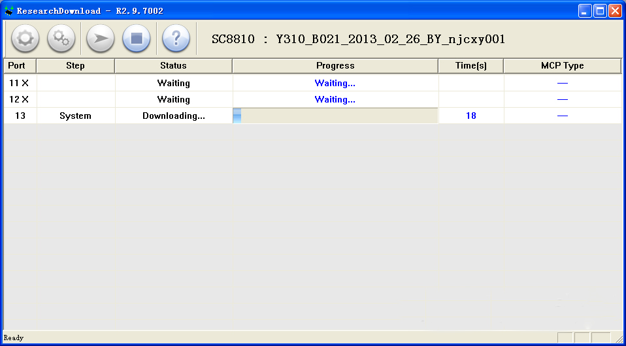Viewport: 626px width, 346px height.
Task: Click the Step column header
Action: click(75, 66)
